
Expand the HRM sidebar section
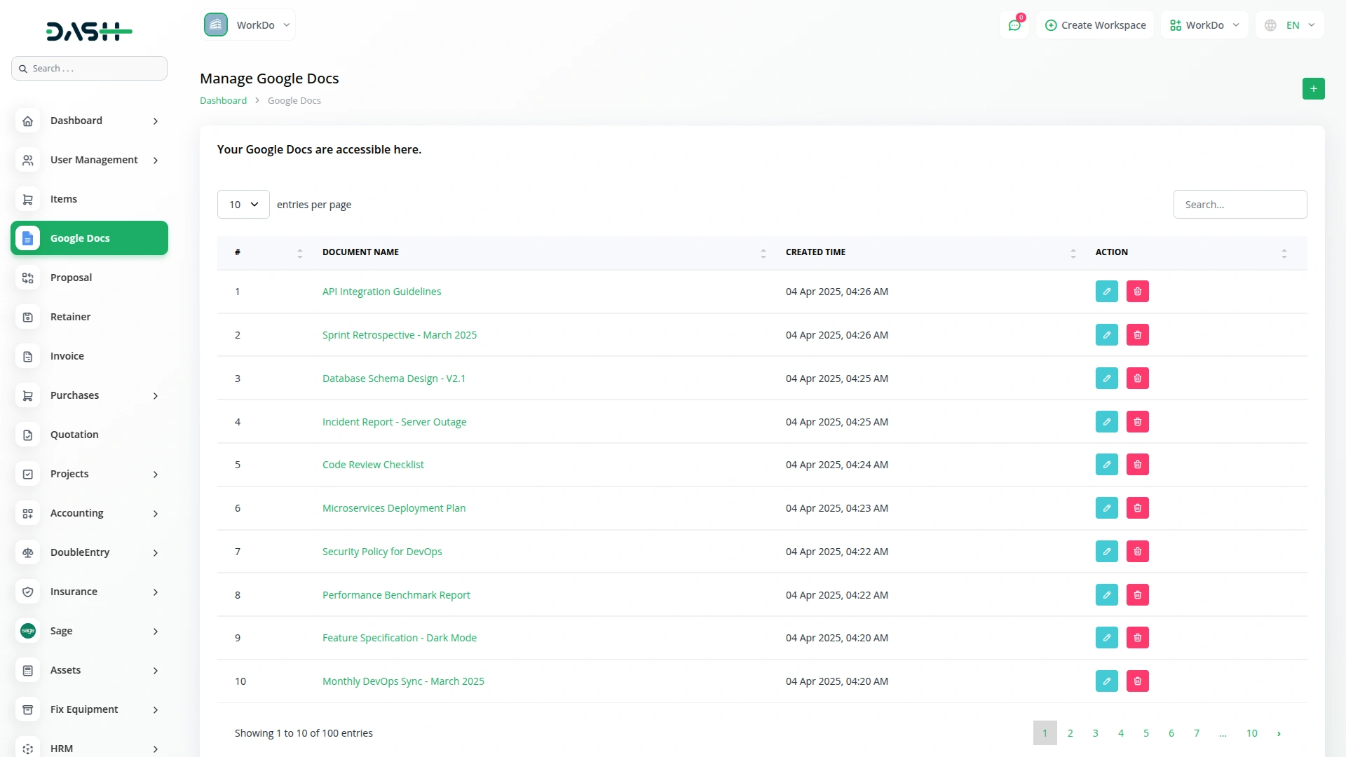[x=89, y=749]
